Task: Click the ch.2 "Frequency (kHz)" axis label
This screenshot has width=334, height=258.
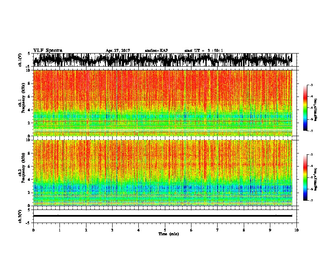Action: pyautogui.click(x=23, y=168)
